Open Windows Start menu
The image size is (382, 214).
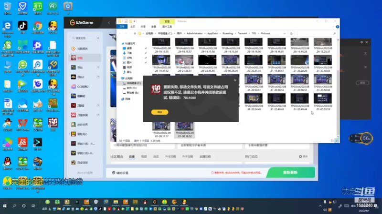(5, 206)
